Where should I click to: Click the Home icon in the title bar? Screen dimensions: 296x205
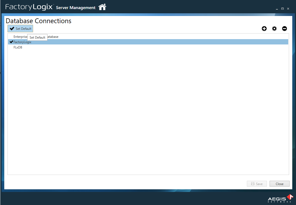point(102,7)
